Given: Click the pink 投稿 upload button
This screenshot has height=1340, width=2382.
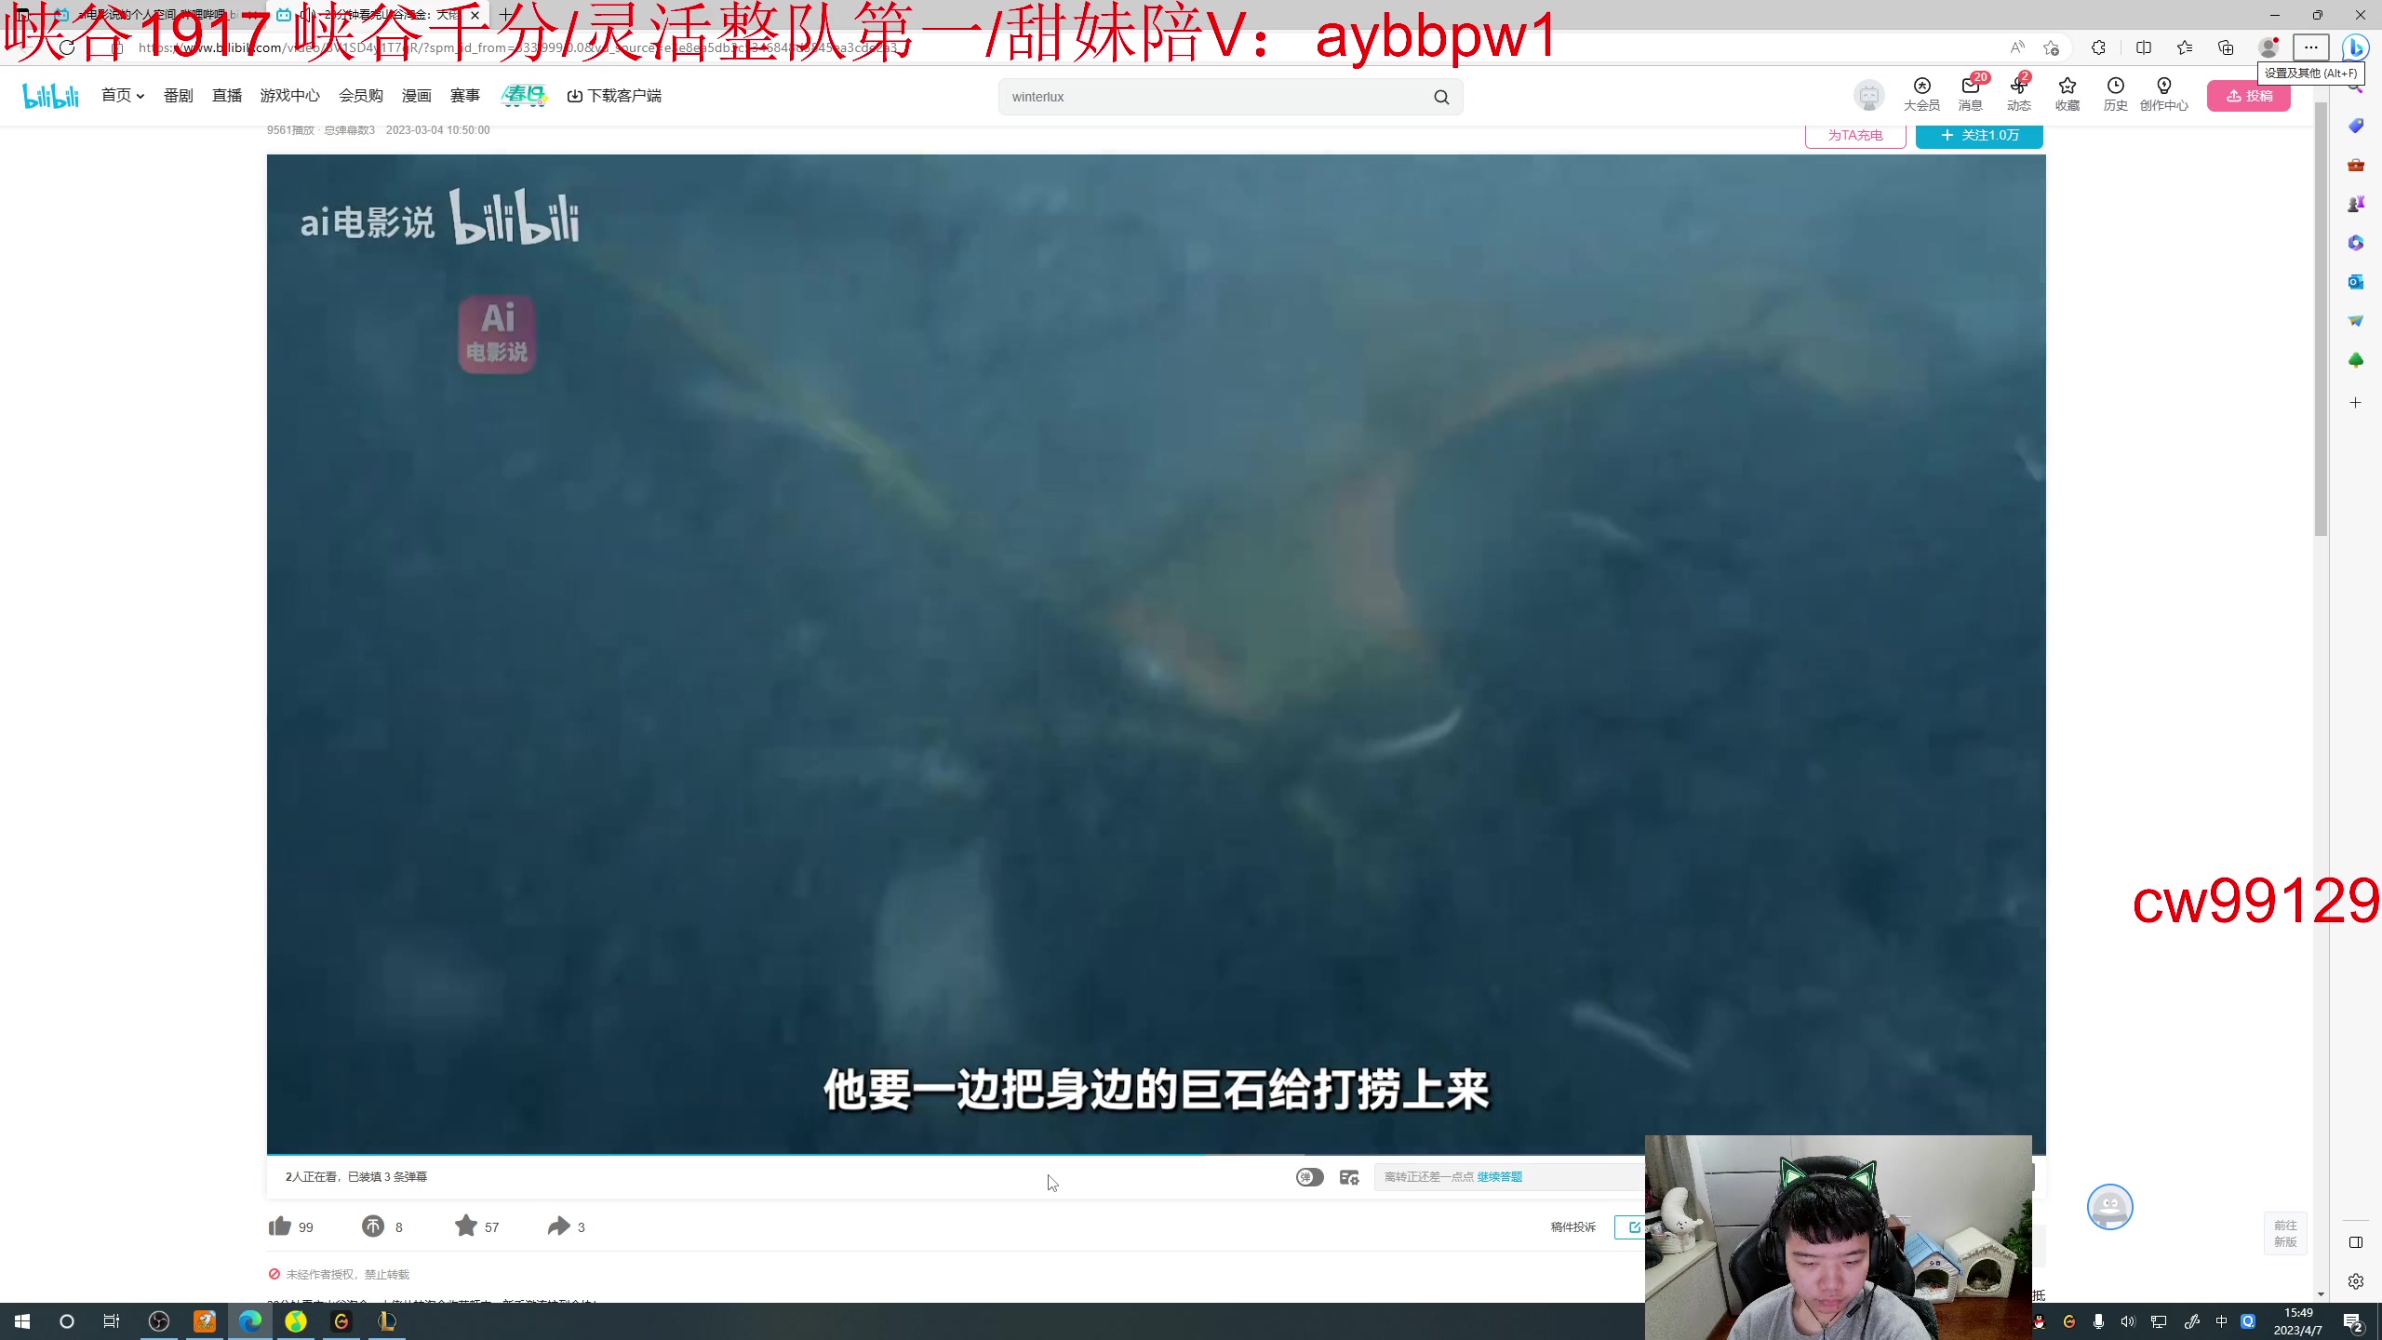Looking at the screenshot, I should pos(2247,96).
